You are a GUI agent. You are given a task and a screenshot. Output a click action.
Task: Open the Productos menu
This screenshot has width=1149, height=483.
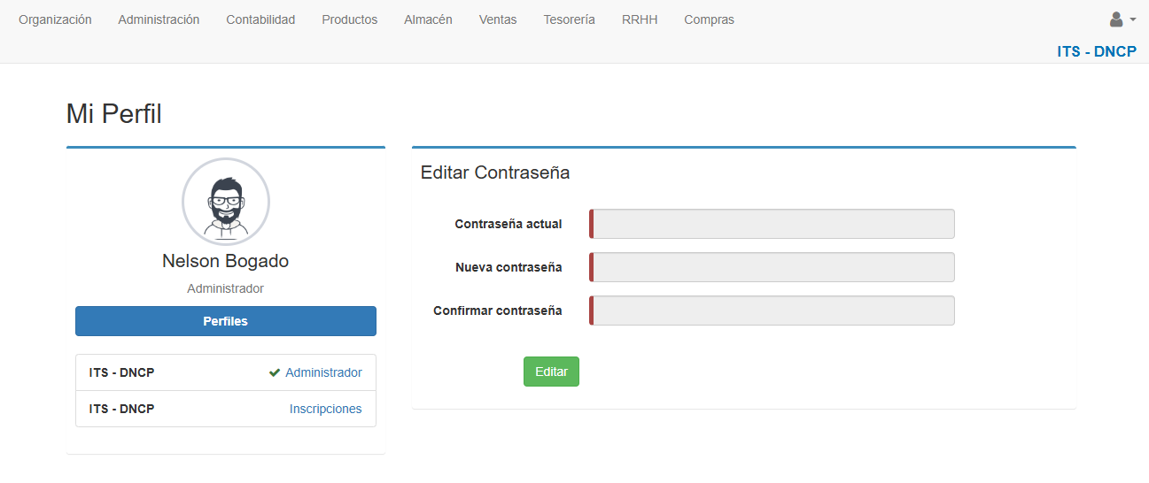click(x=349, y=19)
